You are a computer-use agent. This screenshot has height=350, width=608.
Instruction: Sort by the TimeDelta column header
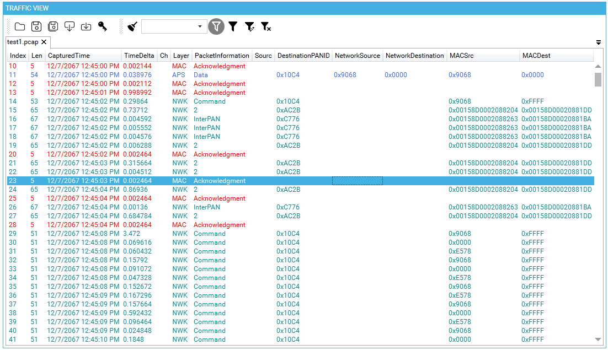coord(139,56)
